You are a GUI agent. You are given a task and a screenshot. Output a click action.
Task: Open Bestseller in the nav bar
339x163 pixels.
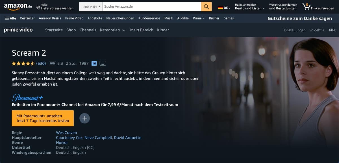(27, 18)
